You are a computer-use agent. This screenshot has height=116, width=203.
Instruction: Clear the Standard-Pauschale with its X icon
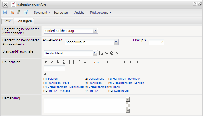pos(117,53)
